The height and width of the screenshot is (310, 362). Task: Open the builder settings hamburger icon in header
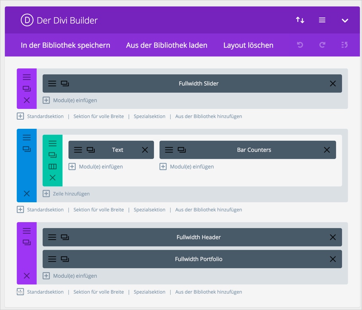pyautogui.click(x=322, y=20)
